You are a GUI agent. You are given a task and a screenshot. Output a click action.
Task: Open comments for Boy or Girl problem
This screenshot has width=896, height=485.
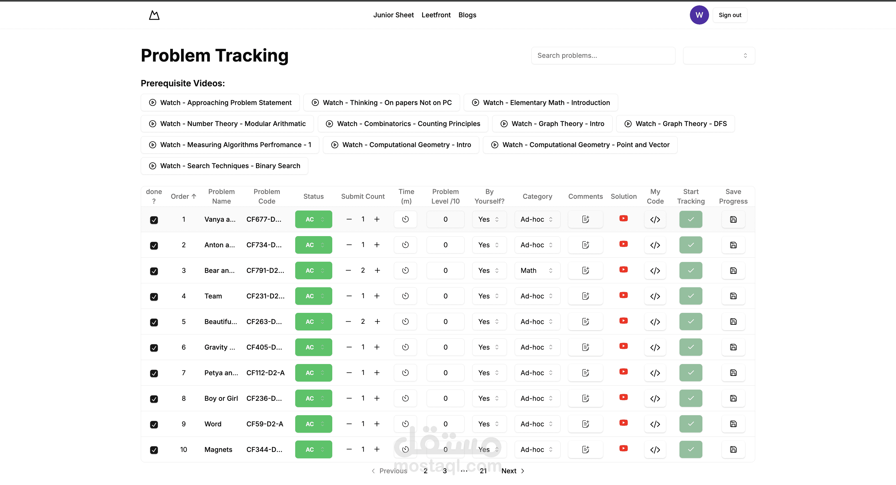pyautogui.click(x=585, y=398)
